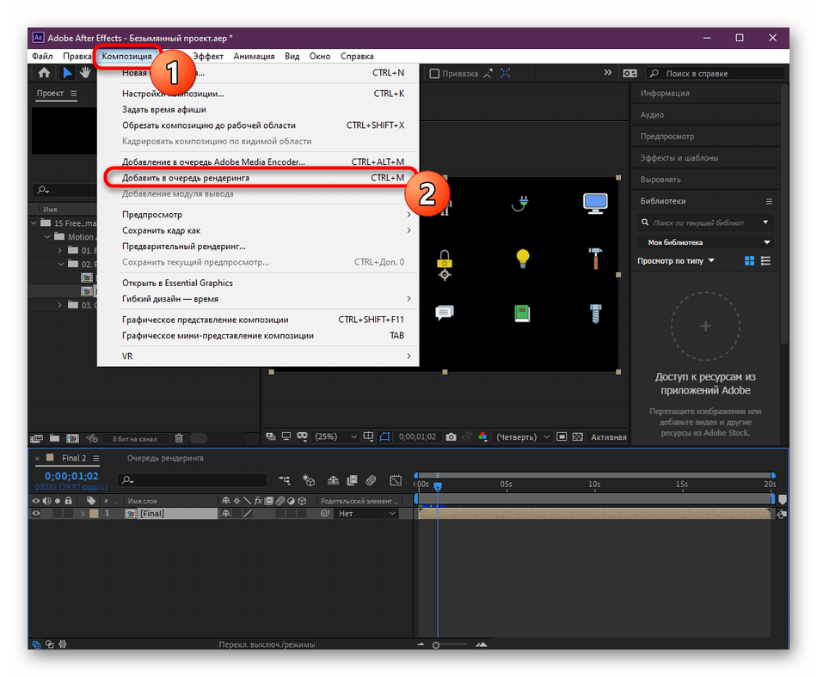The height and width of the screenshot is (677, 817).
Task: Open the Моя библиотека dropdown
Action: point(705,242)
